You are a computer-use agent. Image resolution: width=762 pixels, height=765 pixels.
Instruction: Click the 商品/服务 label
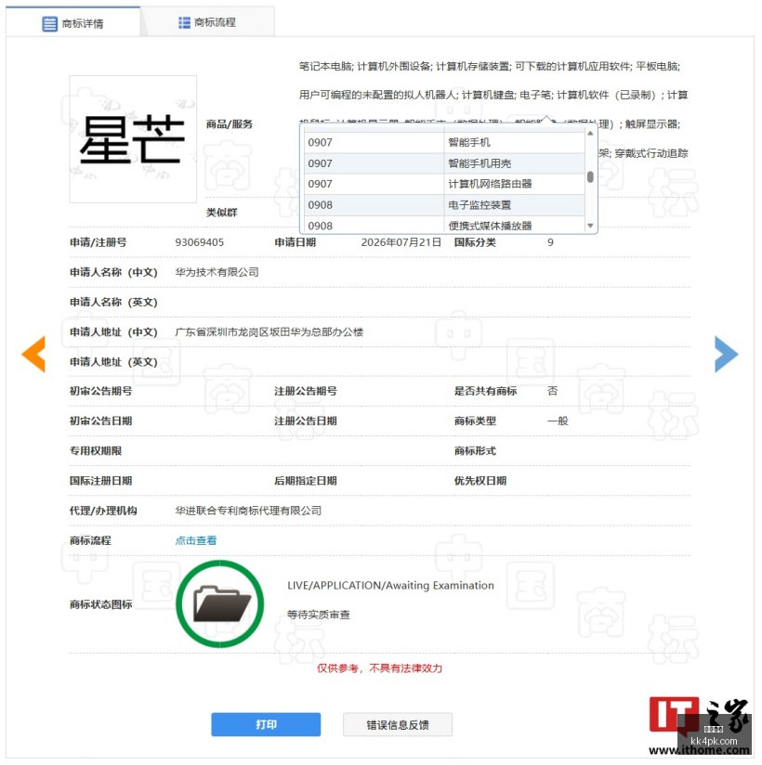[x=230, y=124]
